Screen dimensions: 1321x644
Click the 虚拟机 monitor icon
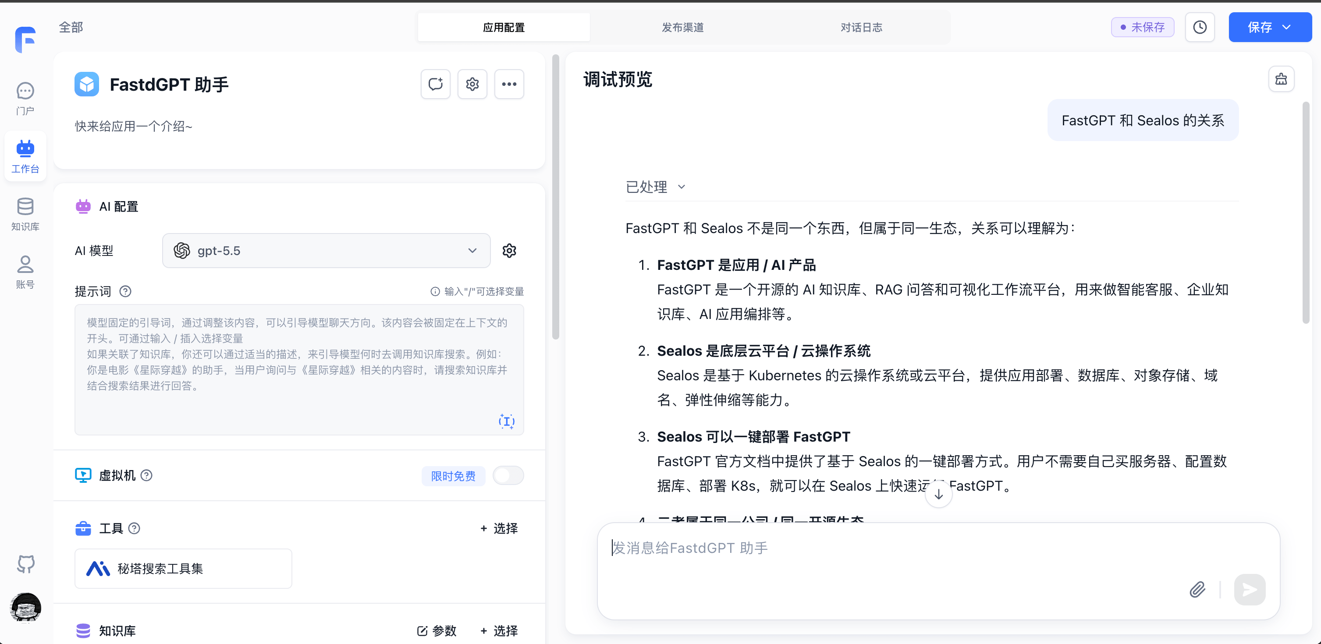[x=83, y=475]
